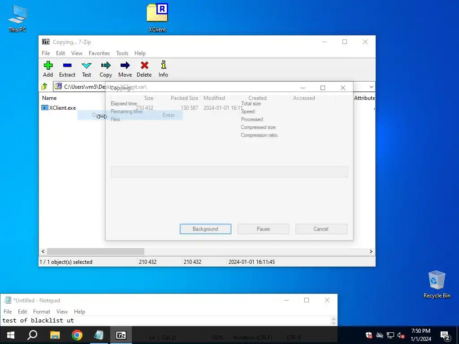Click the scrollbar right arrow in 7-Zip

pos(371,252)
